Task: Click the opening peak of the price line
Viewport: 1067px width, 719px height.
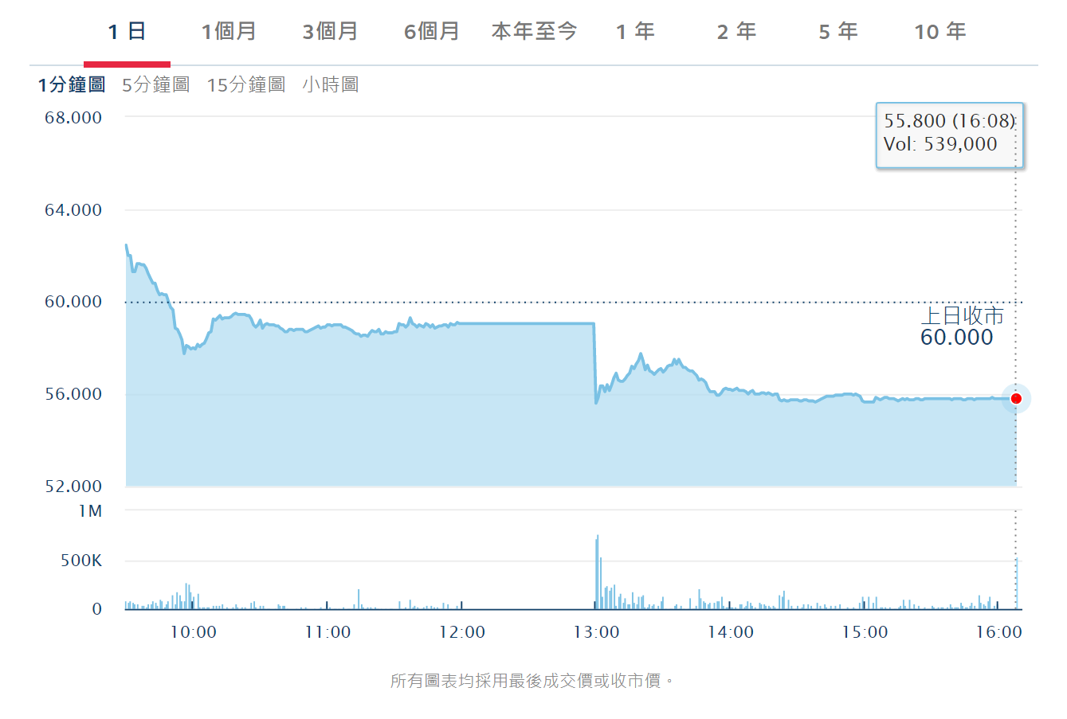Action: tap(126, 245)
